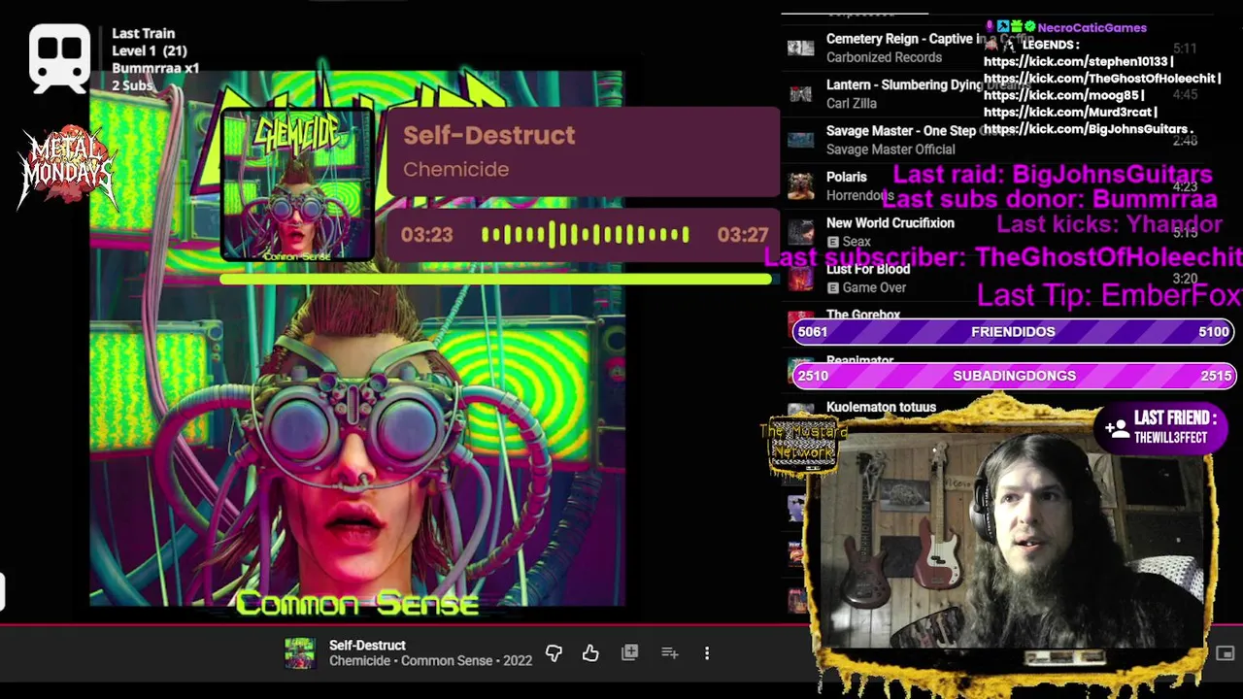Like the song with thumbs-up icon
Viewport: 1243px width, 699px height.
tap(590, 653)
